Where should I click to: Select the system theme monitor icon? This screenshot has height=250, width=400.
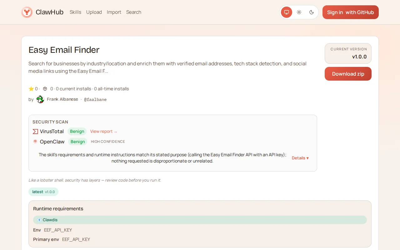tap(287, 12)
